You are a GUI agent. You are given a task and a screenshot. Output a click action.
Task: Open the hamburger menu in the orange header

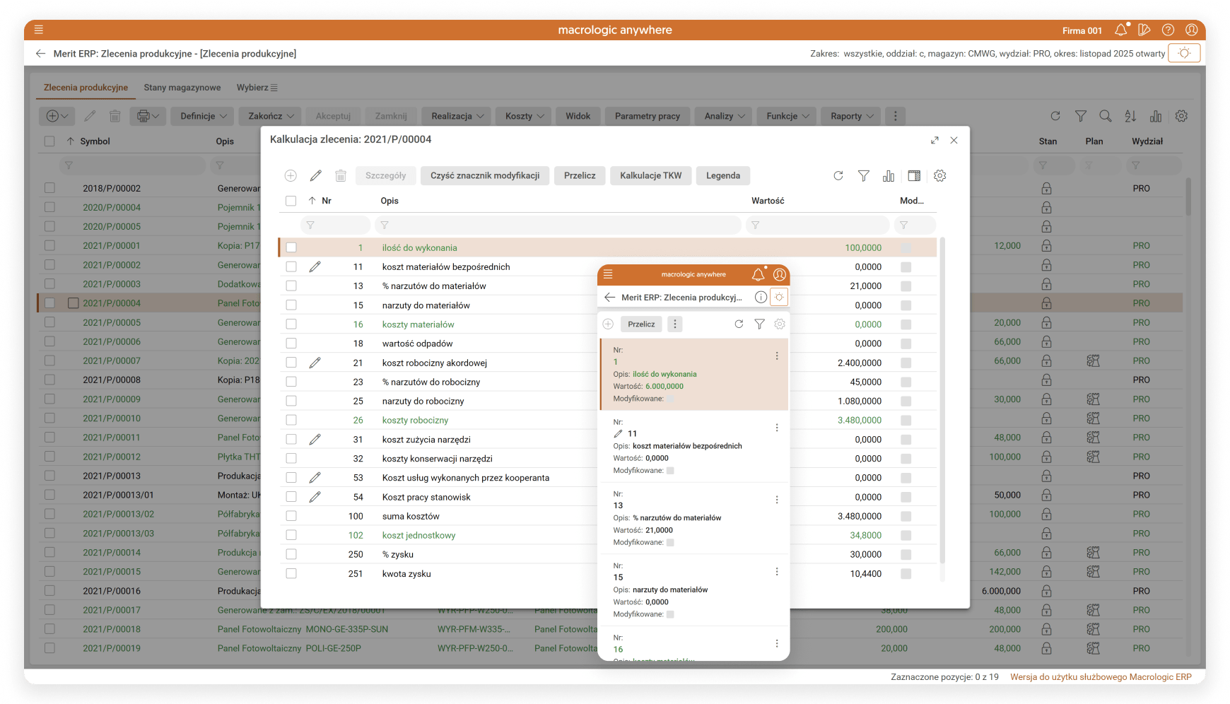pyautogui.click(x=39, y=30)
